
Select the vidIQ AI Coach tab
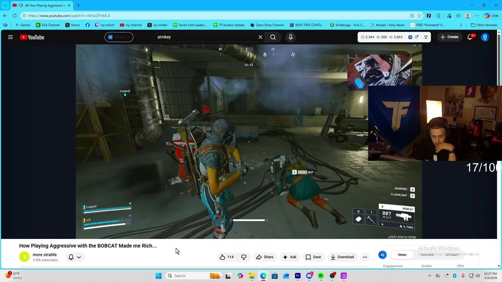452,255
